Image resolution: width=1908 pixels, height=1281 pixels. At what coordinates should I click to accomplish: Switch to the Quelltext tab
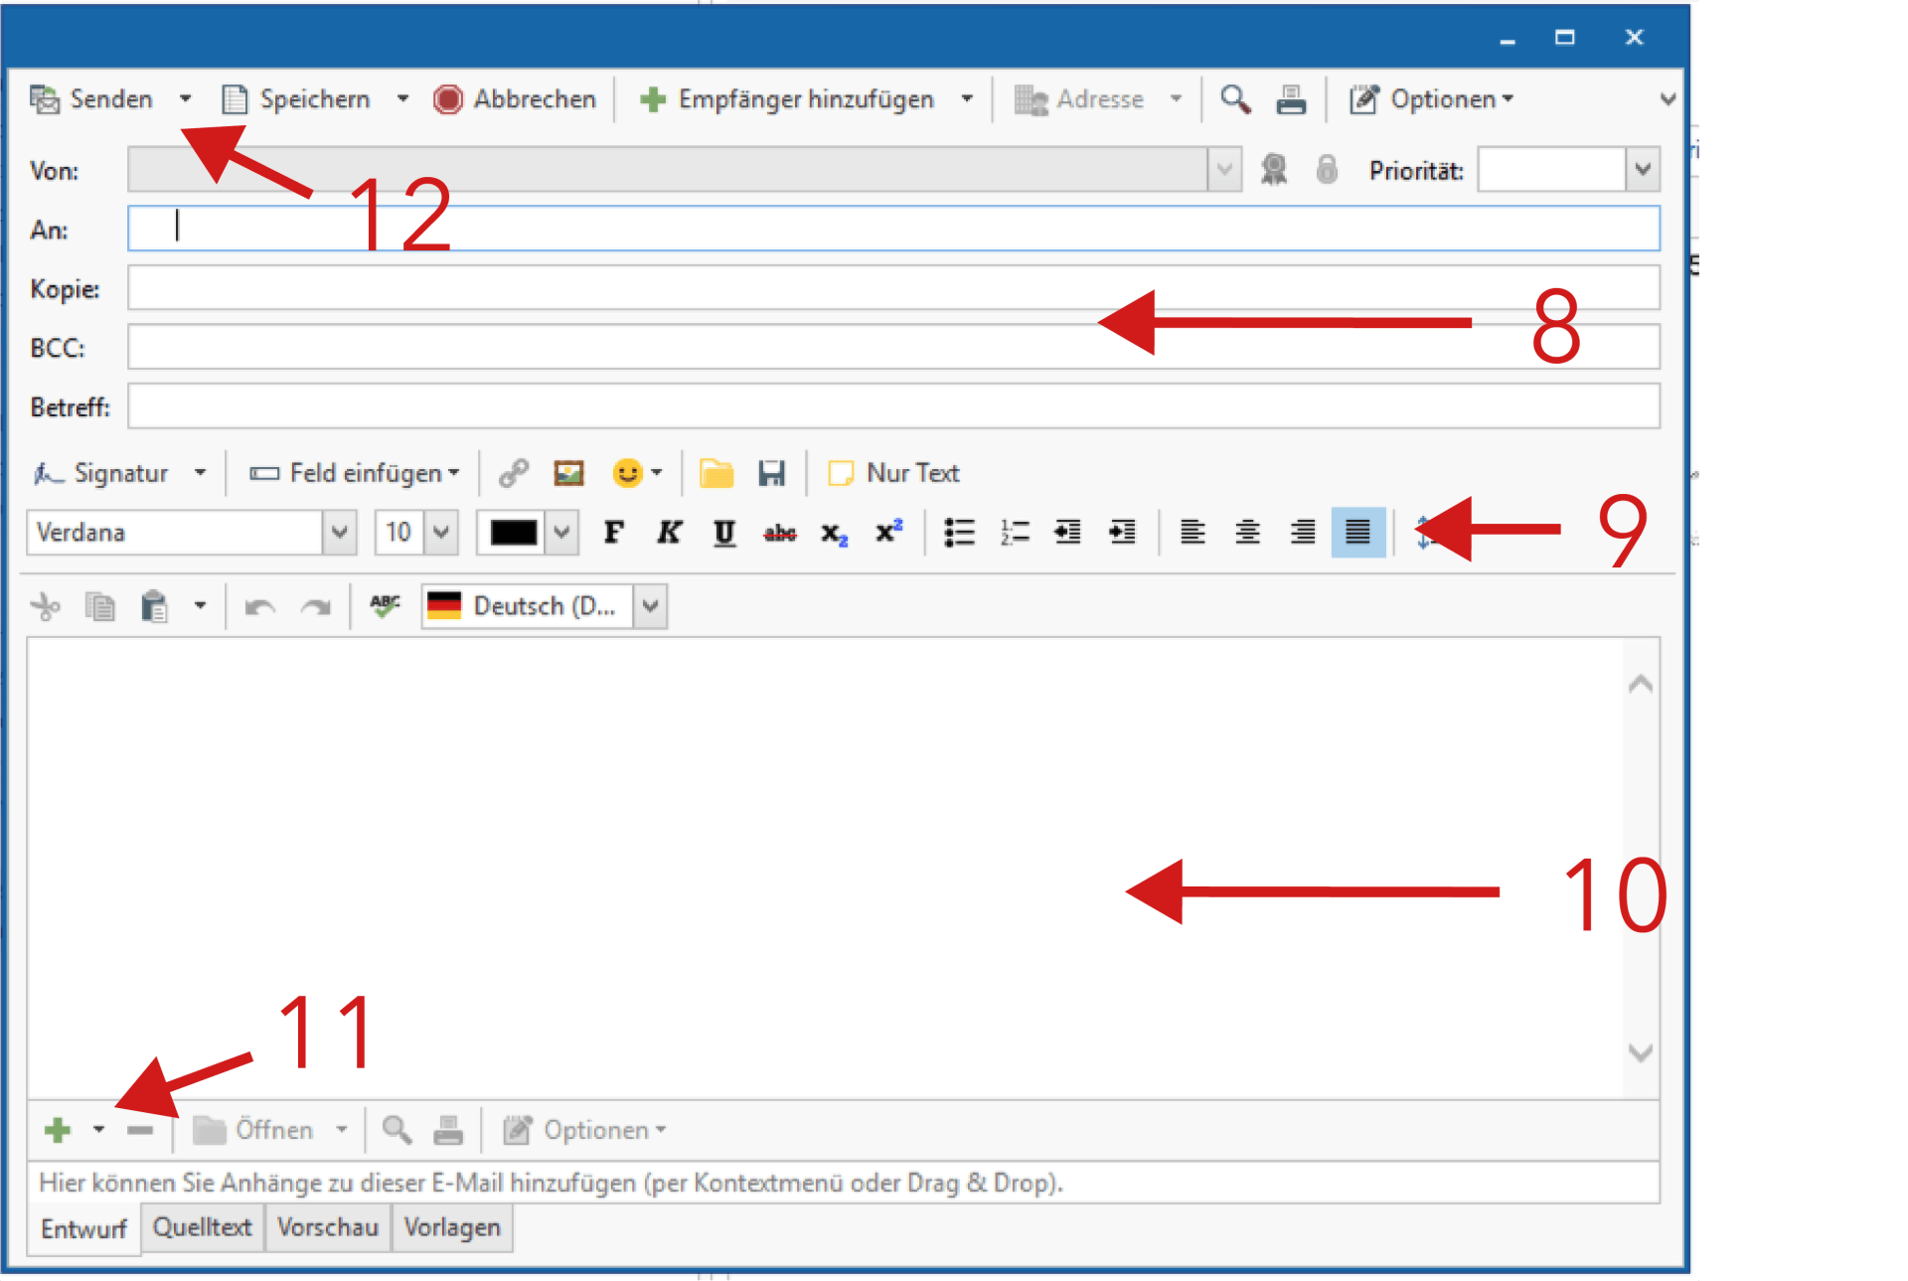pos(202,1227)
